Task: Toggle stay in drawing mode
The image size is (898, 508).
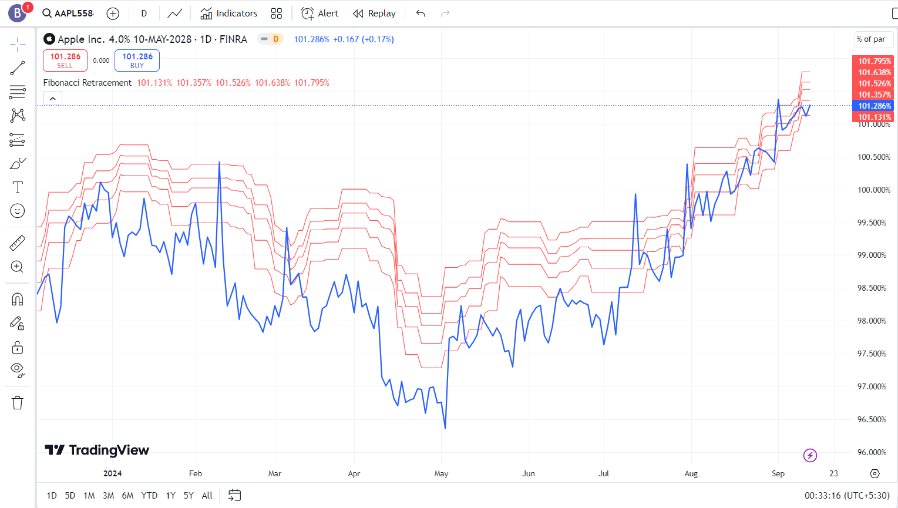Action: (x=18, y=323)
